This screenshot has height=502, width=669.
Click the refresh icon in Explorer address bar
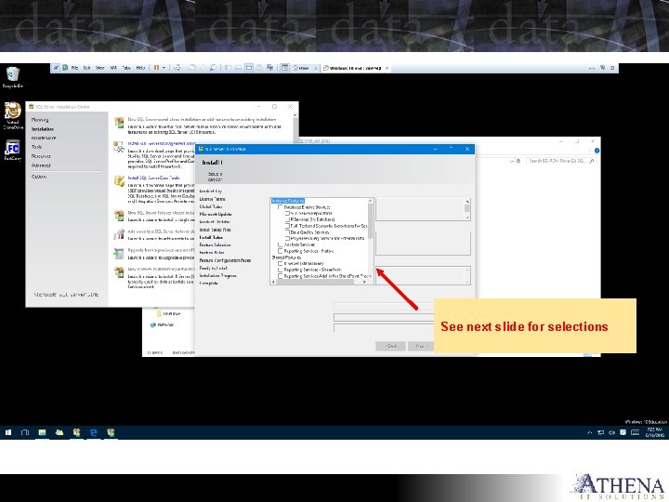[518, 161]
